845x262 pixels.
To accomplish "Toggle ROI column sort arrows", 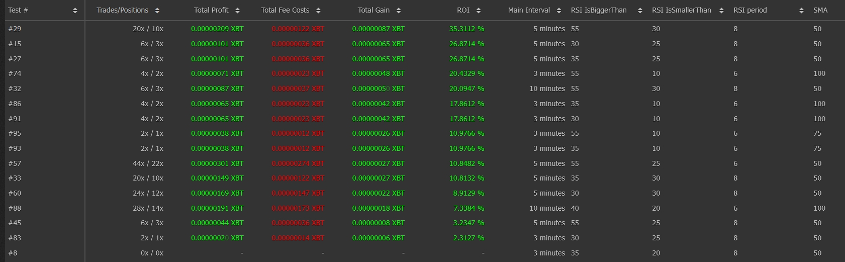I will pos(478,11).
